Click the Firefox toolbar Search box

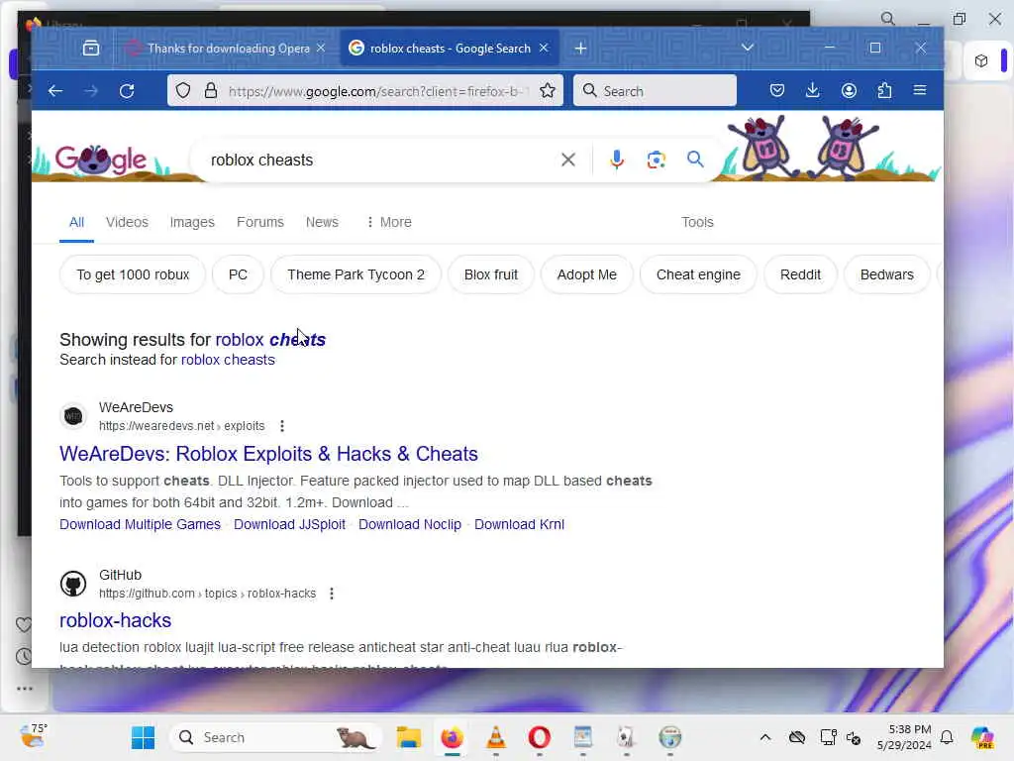[655, 90]
